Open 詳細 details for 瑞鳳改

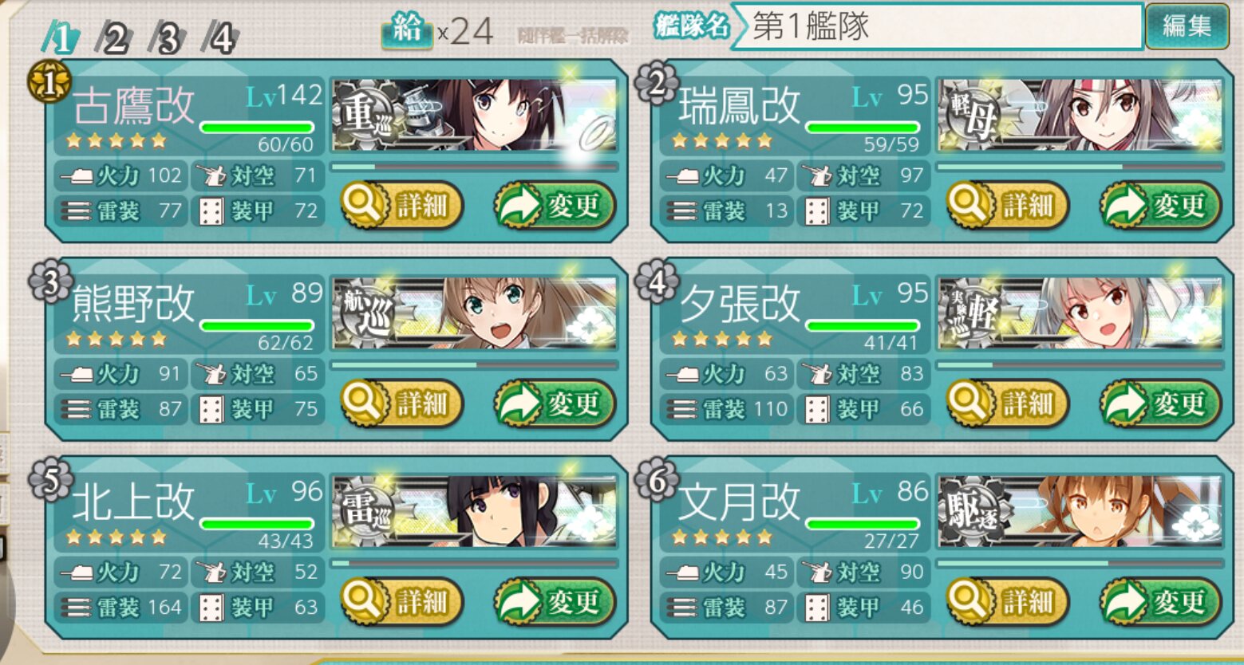(x=1008, y=206)
